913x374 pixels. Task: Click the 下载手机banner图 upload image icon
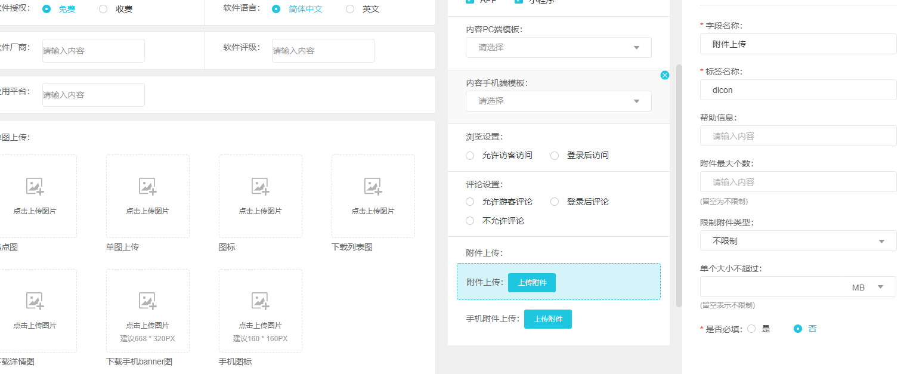147,301
